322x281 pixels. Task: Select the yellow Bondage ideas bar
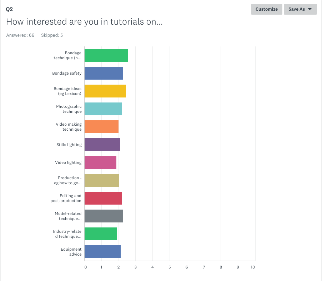click(x=105, y=91)
